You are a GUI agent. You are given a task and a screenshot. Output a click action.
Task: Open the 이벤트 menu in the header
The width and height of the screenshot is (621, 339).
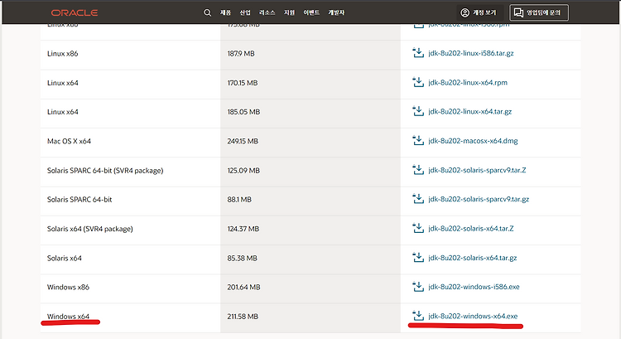tap(311, 12)
